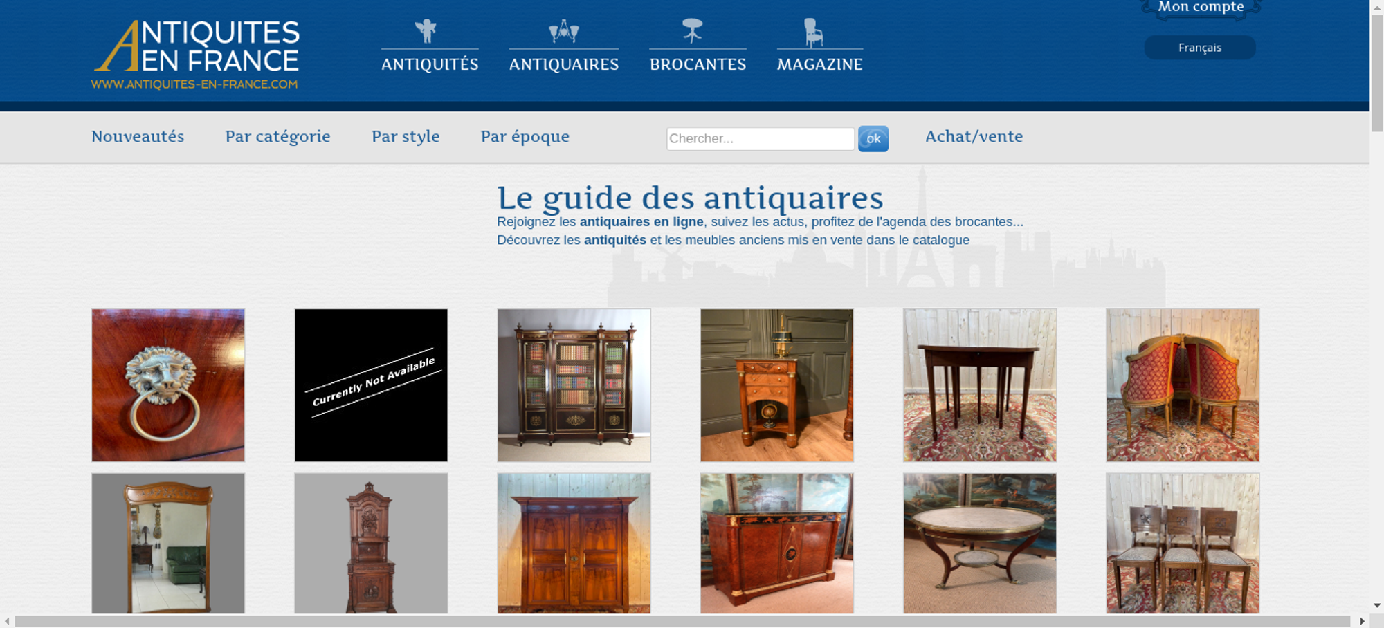
Task: Expand the Par catégorie menu
Action: pos(277,136)
